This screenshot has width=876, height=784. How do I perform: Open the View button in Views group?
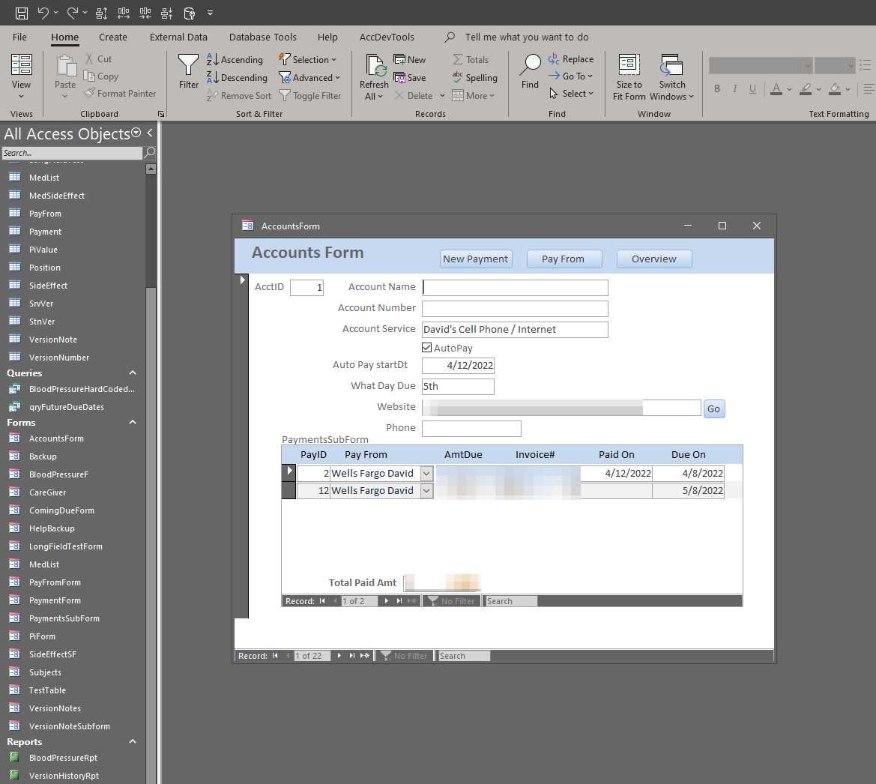[x=21, y=77]
